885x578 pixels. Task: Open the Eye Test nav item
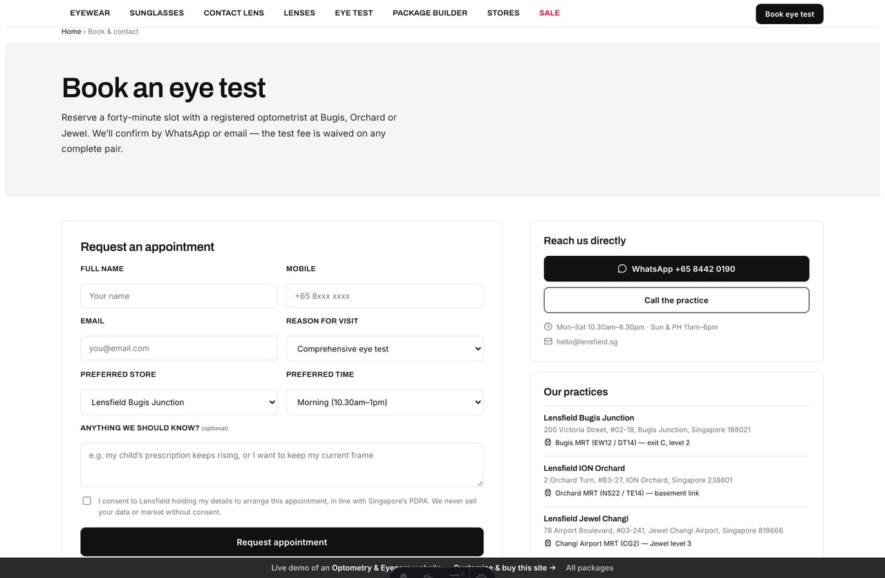click(x=354, y=12)
